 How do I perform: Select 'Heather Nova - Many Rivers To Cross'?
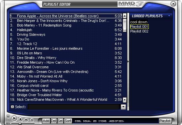[66, 90]
